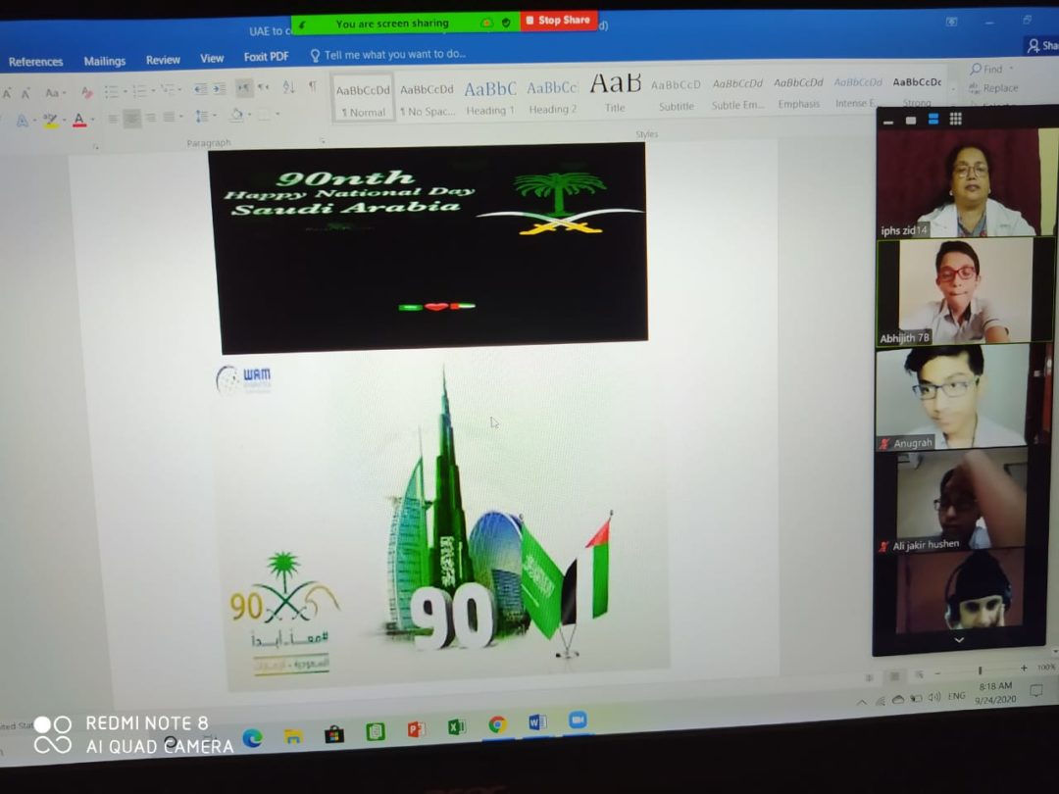Switch Zoom panel to single active speaker view
Viewport: 1059px width, 794px height.
tap(910, 121)
